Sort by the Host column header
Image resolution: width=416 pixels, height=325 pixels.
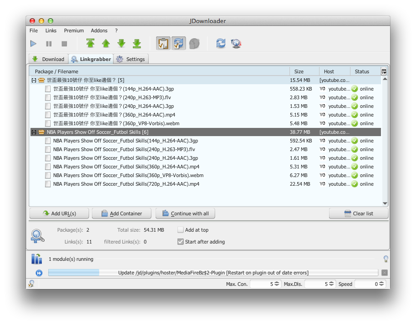click(335, 71)
